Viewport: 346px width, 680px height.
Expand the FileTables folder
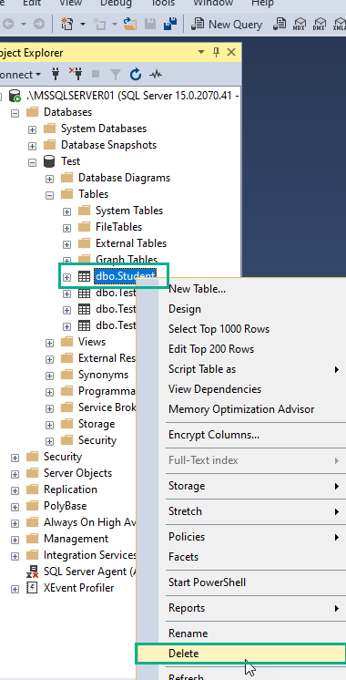pos(66,227)
